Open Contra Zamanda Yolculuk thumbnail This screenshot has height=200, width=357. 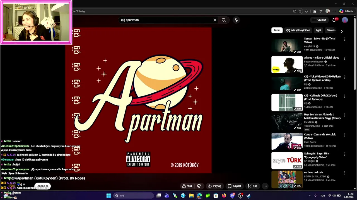coord(287,141)
